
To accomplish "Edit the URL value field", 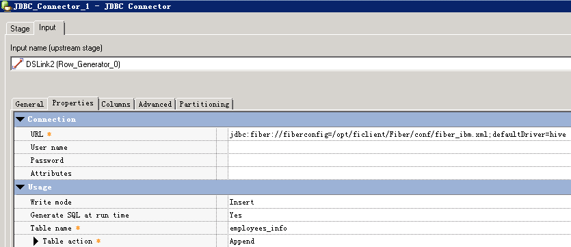I will 399,134.
